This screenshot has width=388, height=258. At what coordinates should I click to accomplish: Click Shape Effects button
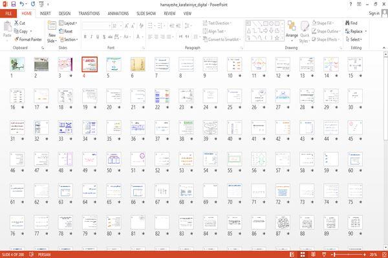coord(325,39)
